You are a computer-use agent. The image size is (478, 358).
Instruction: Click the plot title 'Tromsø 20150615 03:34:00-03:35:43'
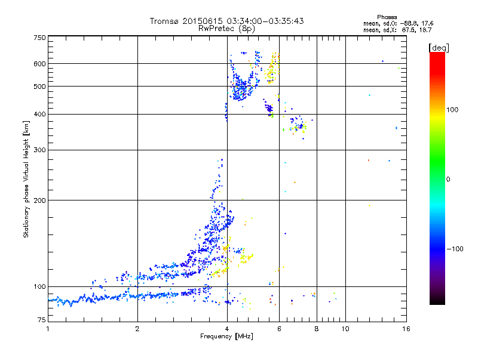click(x=226, y=21)
